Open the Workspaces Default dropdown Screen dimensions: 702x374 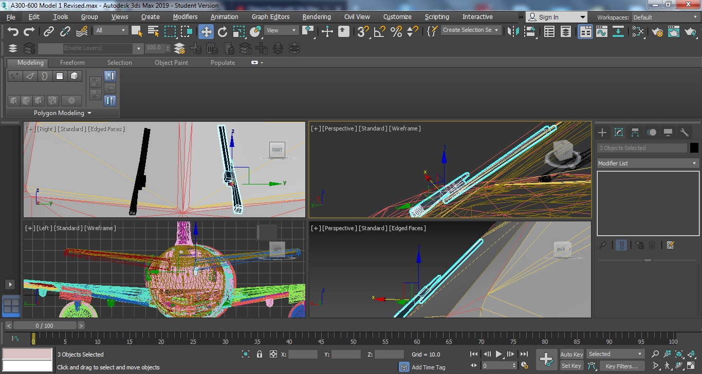coord(664,17)
